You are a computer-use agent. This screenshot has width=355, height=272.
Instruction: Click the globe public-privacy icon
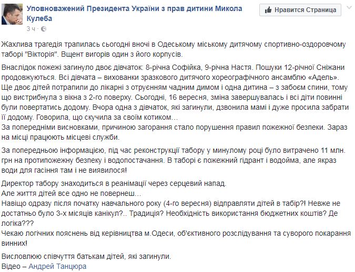[44, 29]
